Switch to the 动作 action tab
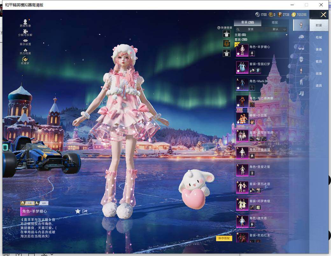The height and width of the screenshot is (256, 331). coord(42,203)
